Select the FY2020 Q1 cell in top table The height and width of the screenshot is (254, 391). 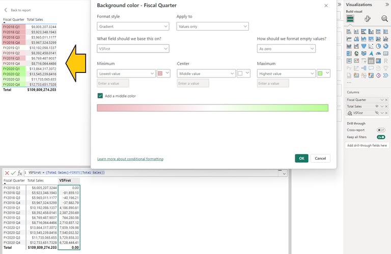pyautogui.click(x=14, y=69)
